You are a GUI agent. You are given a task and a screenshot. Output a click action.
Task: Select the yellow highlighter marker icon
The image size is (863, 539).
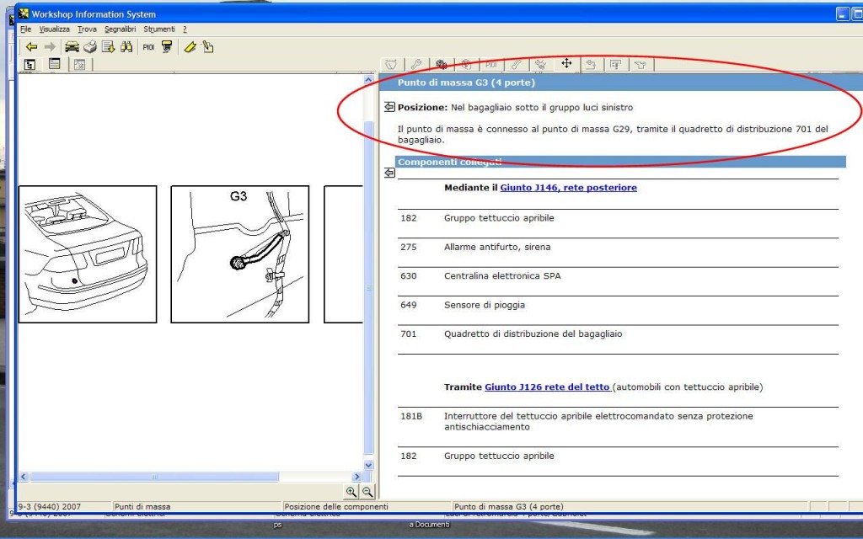point(190,47)
